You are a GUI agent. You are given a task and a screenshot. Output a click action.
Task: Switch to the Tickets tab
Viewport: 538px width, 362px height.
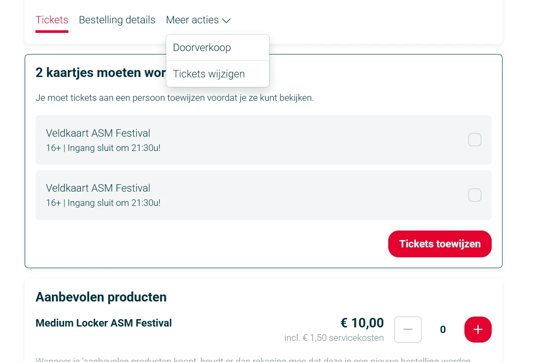52,20
